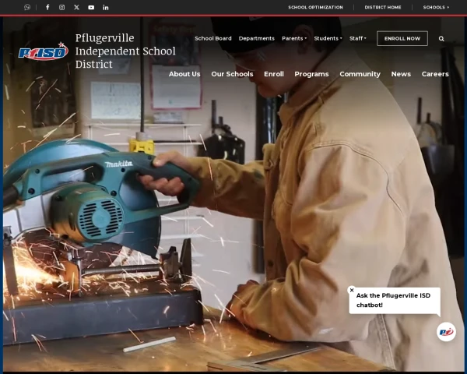Click the LinkedIn icon
The image size is (467, 374).
point(106,7)
